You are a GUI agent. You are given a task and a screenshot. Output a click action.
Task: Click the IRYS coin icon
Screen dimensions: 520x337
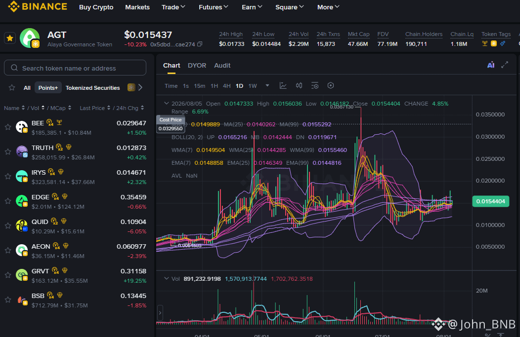point(22,176)
